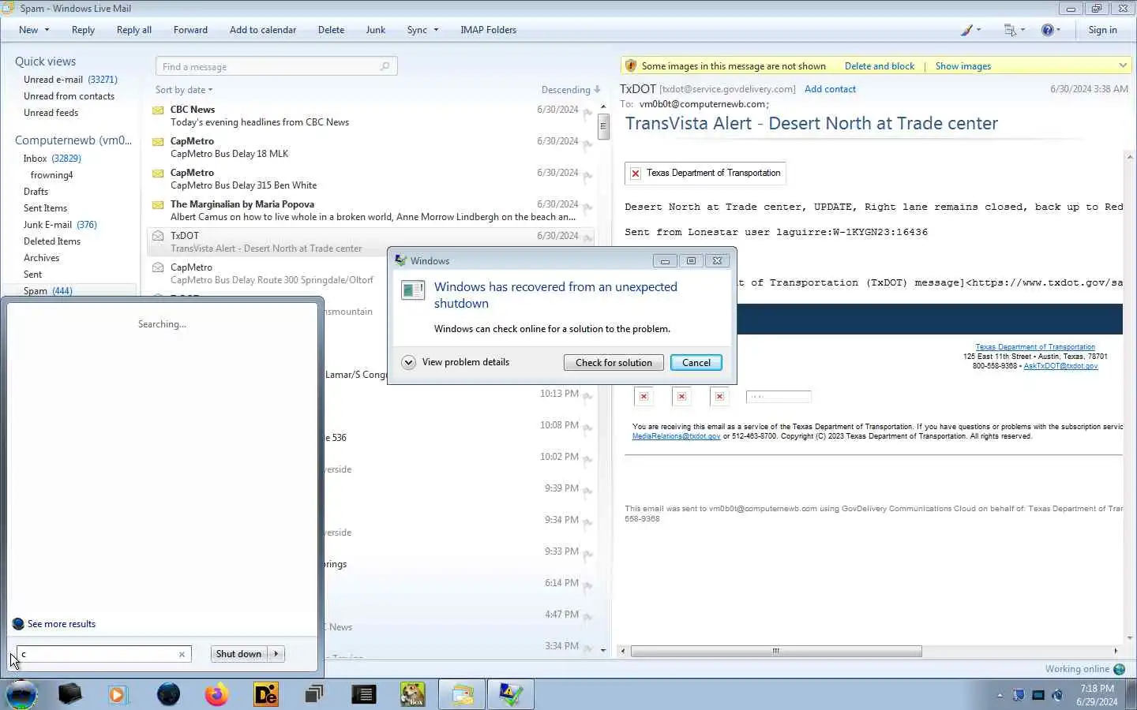Click the message list vertical scrollbar thumb
This screenshot has height=710, width=1137.
603,126
